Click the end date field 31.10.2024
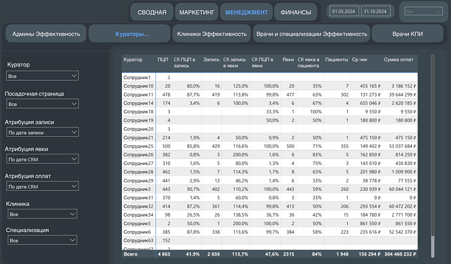 click(376, 11)
